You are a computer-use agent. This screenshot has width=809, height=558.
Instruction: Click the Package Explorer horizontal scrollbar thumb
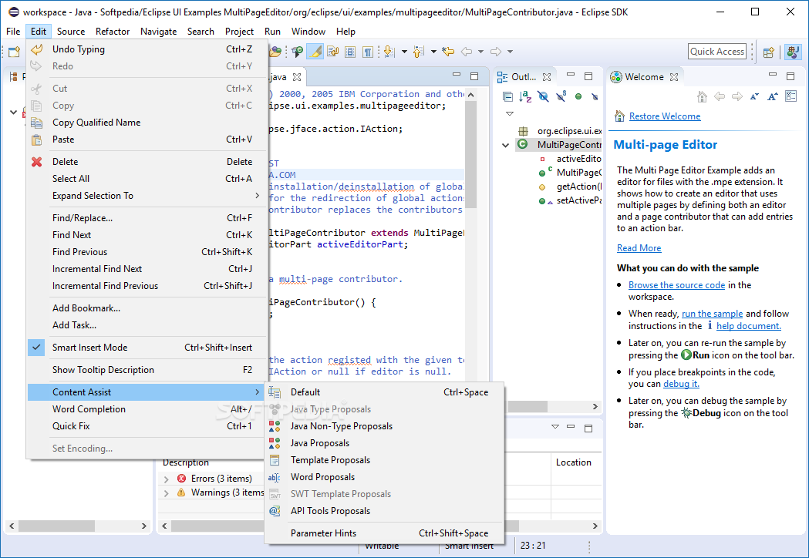pyautogui.click(x=57, y=526)
